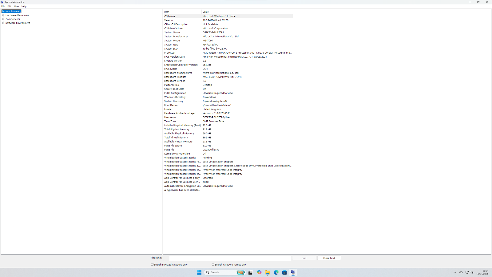Click the 'C:\Windows\system32' value
Screen dimensions: 492x277
[215, 101]
